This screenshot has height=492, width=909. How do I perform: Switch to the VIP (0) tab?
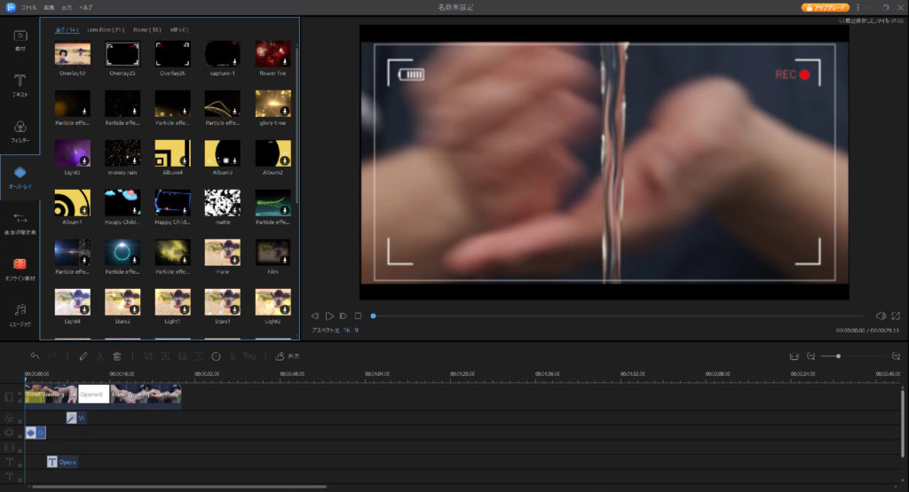click(179, 29)
